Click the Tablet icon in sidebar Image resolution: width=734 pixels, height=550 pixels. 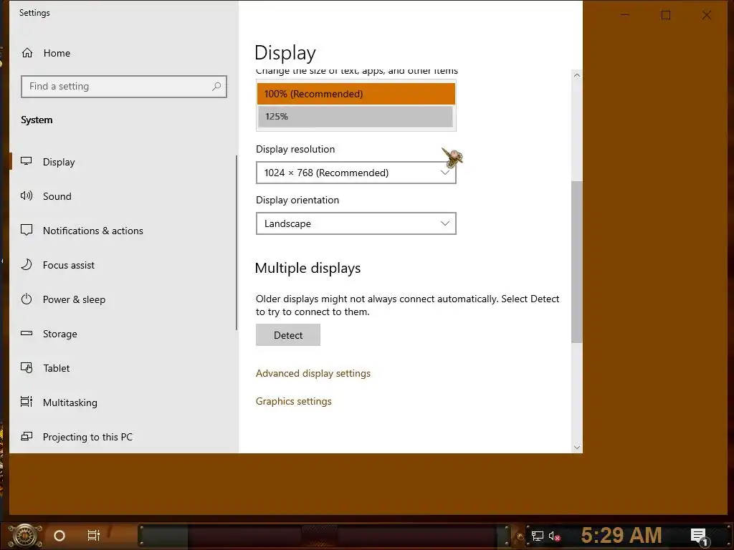[27, 367]
